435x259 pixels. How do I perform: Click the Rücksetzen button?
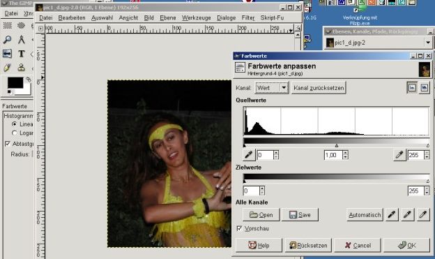point(308,245)
